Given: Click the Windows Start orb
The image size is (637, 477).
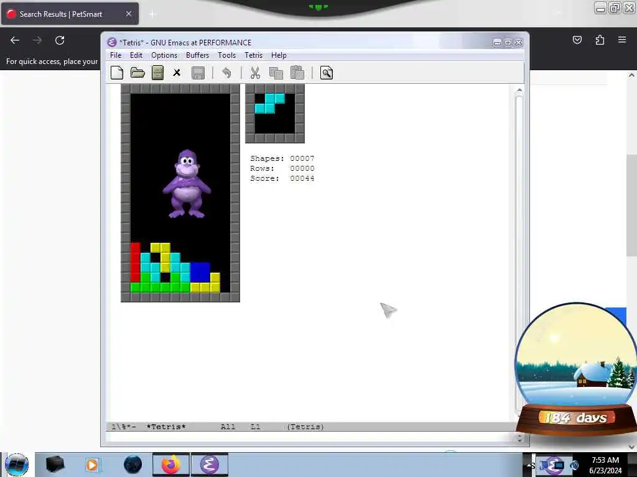Looking at the screenshot, I should (17, 465).
